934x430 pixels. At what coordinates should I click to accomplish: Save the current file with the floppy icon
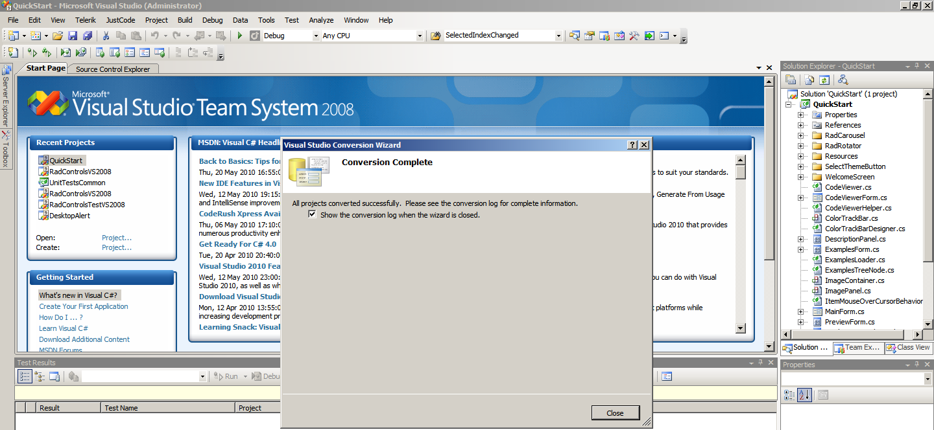click(73, 36)
